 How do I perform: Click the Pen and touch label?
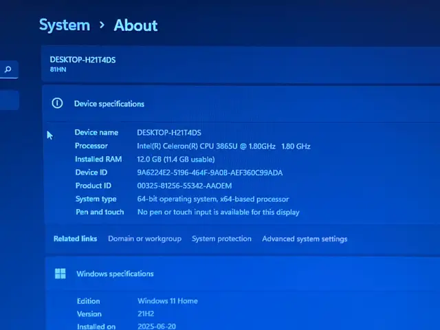(x=100, y=212)
